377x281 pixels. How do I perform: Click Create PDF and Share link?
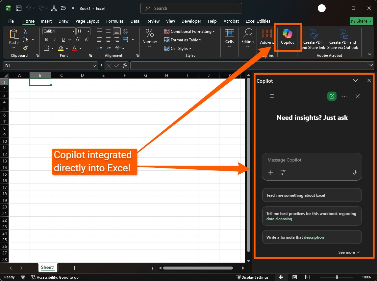tap(313, 39)
